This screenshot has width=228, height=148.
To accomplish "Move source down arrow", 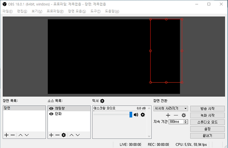I will [x=78, y=135].
